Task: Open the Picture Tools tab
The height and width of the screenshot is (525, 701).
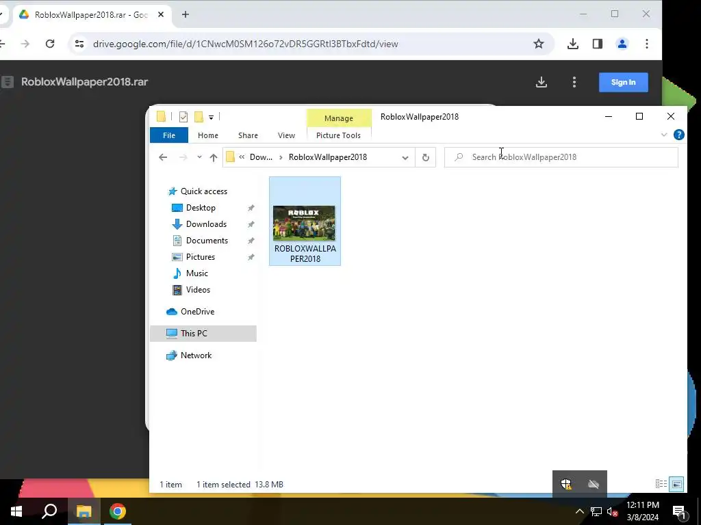Action: click(338, 135)
